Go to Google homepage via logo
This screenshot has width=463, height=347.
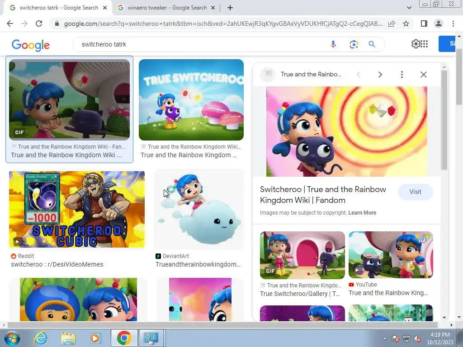point(30,45)
